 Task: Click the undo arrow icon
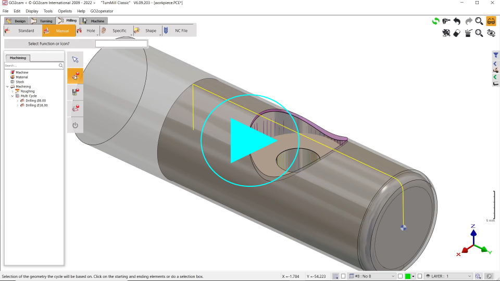coord(457,21)
